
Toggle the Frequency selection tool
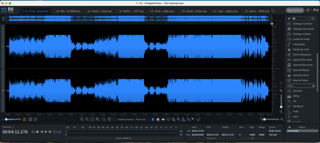[x=163, y=119]
